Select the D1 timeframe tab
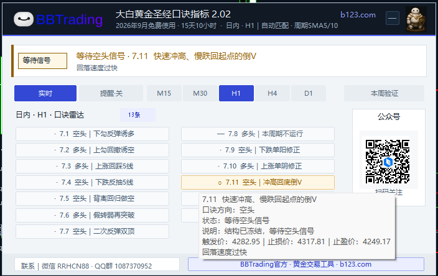This screenshot has width=438, height=276. click(x=309, y=93)
